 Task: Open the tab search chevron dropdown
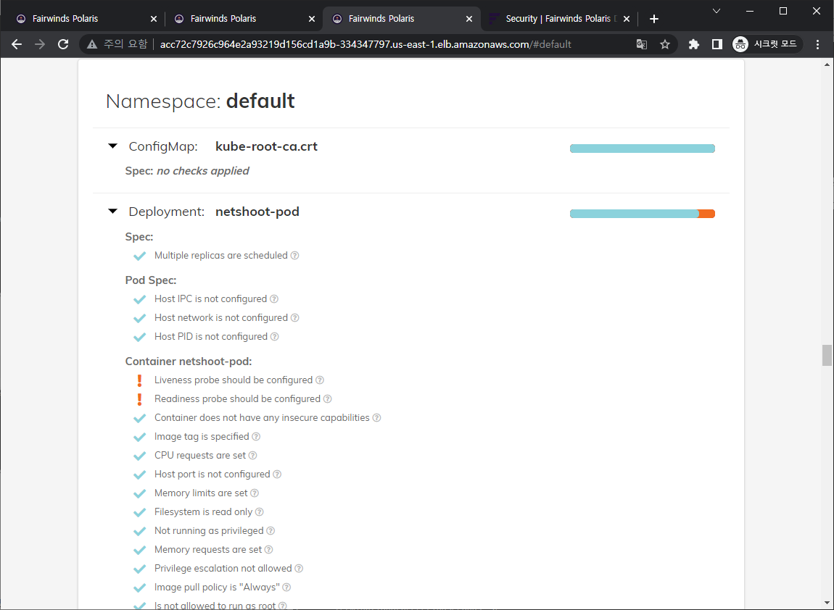[717, 11]
